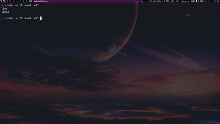Select workspace tag 7
The height and width of the screenshot is (124, 220).
coord(20,1)
